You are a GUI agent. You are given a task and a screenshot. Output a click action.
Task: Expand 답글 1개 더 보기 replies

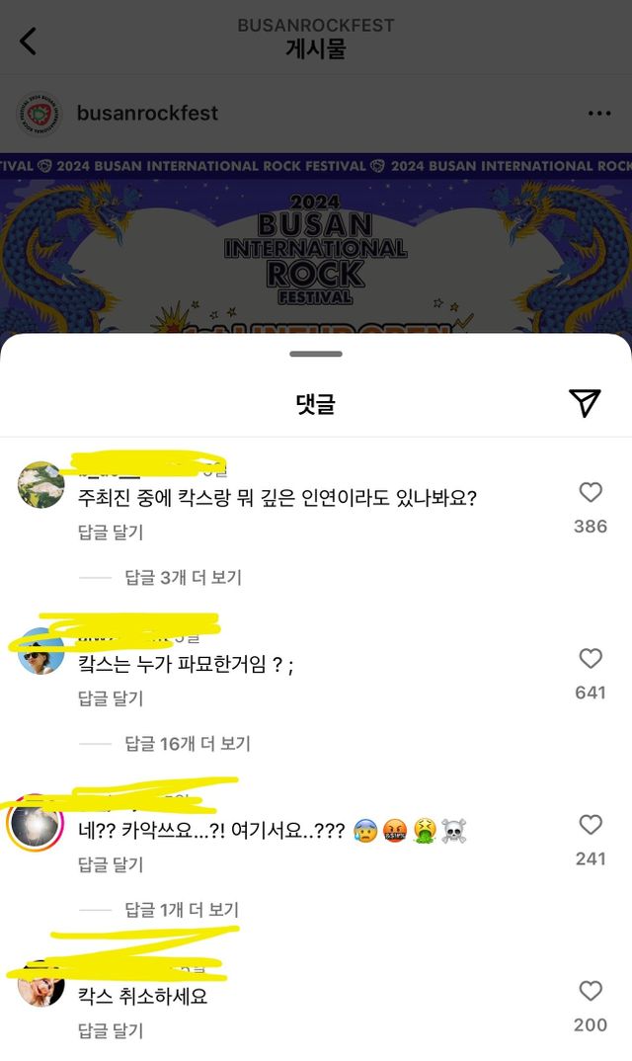tap(182, 910)
